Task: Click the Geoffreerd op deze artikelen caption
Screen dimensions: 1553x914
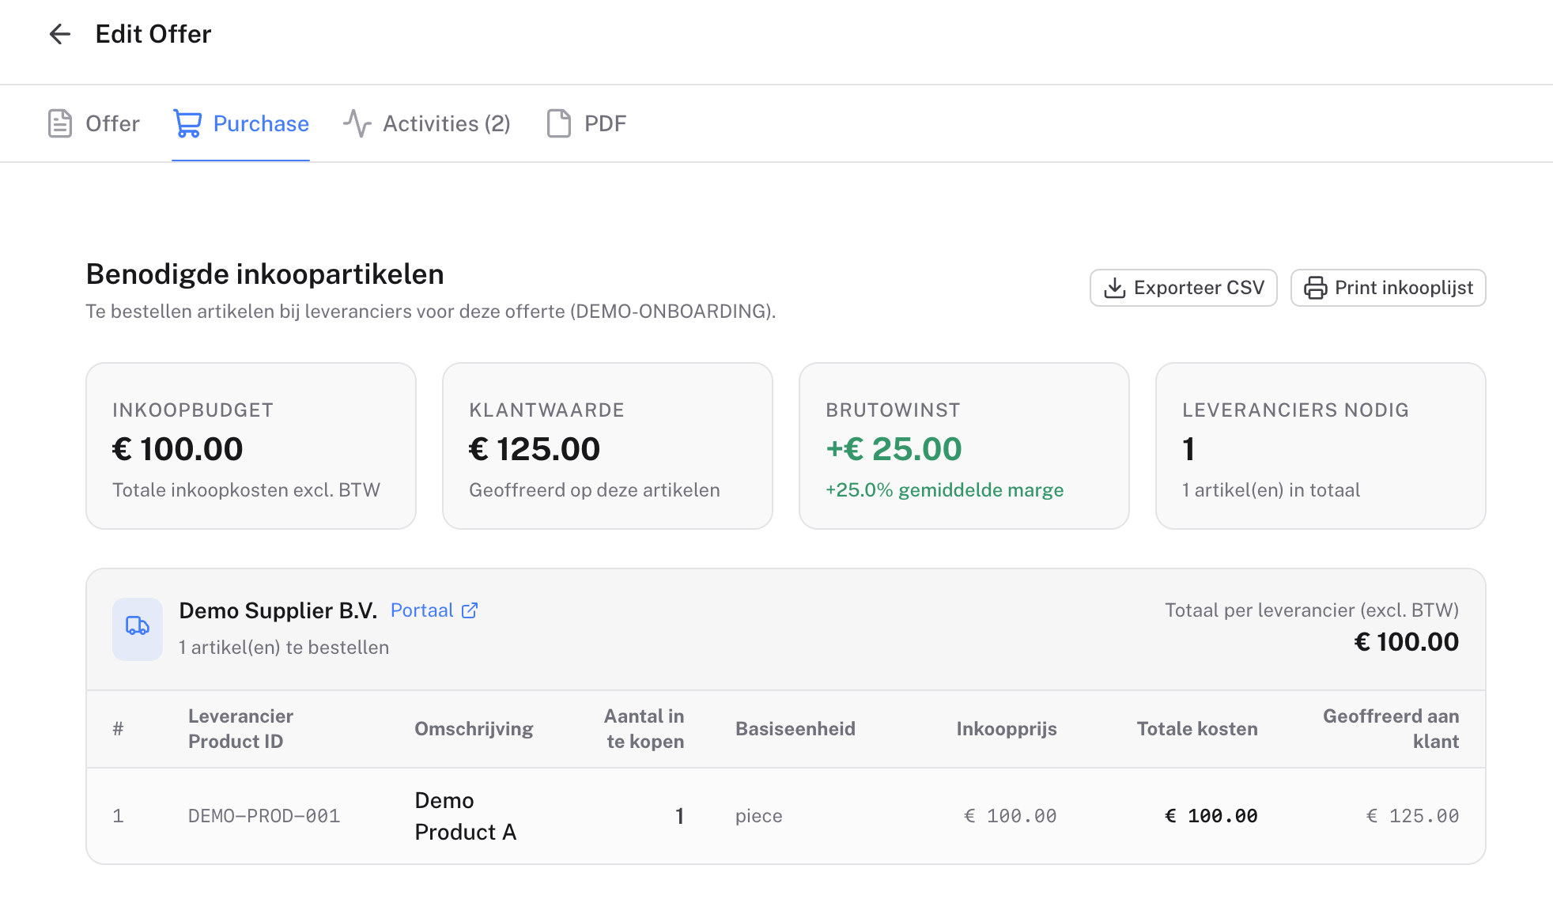Action: tap(595, 490)
